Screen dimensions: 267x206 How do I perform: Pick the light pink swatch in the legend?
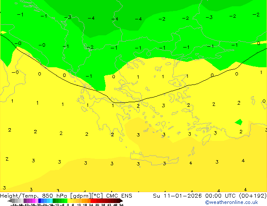[37, 201]
